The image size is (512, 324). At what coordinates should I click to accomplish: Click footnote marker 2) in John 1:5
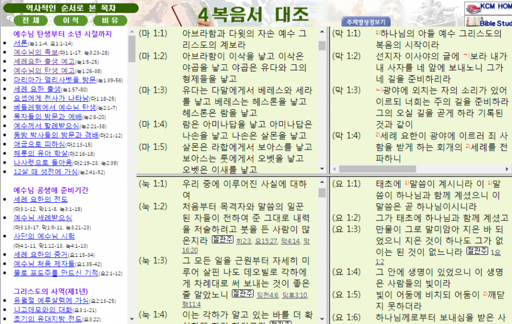point(485,294)
